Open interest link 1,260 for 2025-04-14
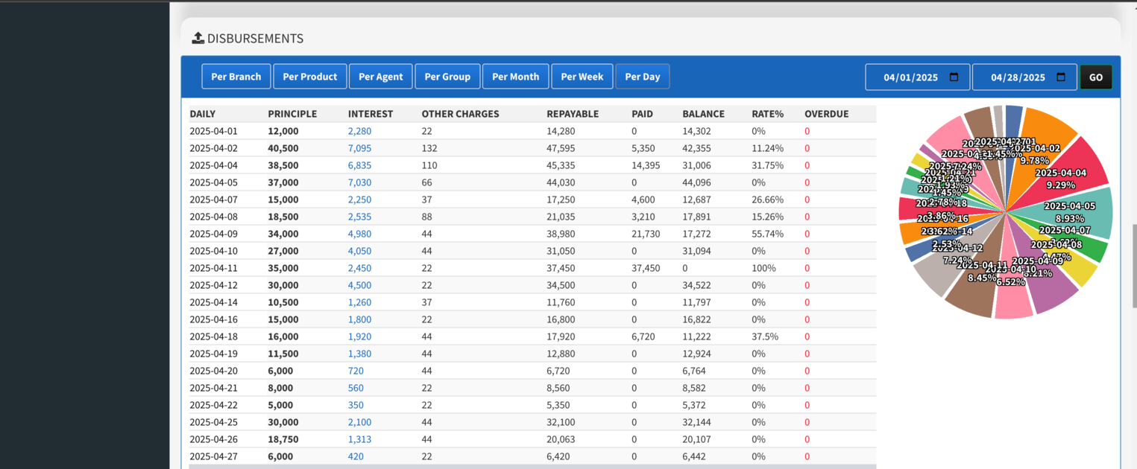Image resolution: width=1137 pixels, height=469 pixels. tap(359, 302)
